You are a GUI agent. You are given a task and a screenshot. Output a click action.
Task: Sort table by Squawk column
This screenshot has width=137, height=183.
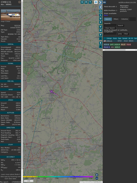pos(125,38)
